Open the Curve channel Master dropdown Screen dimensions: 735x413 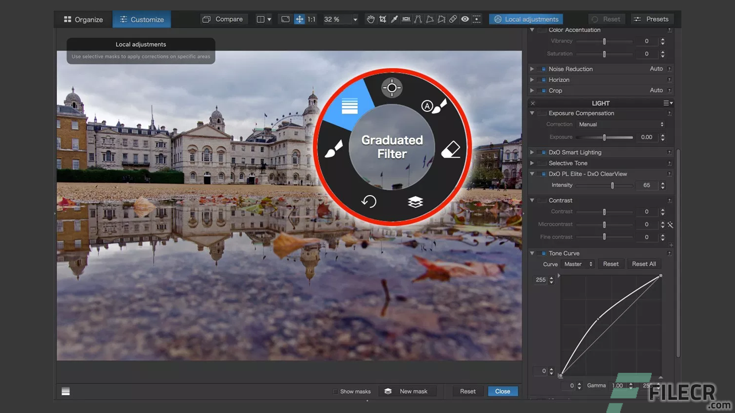pyautogui.click(x=578, y=264)
